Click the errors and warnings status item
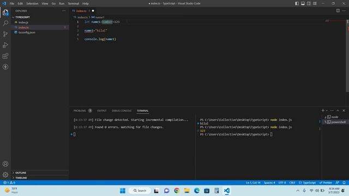Image resolution: width=349 pixels, height=196 pixels. click(x=9, y=182)
